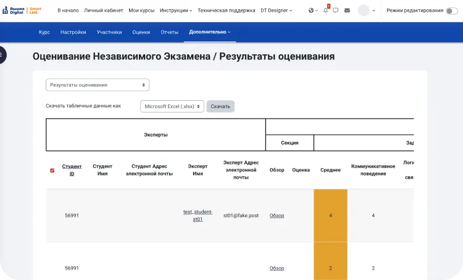
Task: Open Мои курсы
Action: (x=141, y=11)
